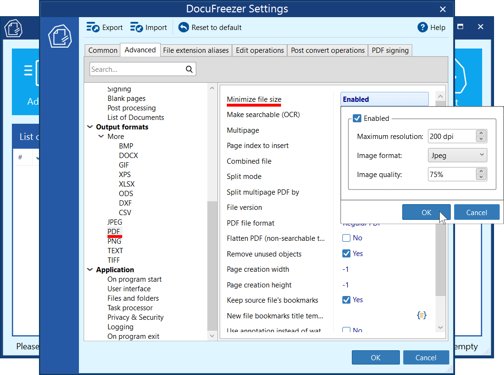The width and height of the screenshot is (504, 375).
Task: Click the Reset to default arrow icon
Action: coord(184,27)
